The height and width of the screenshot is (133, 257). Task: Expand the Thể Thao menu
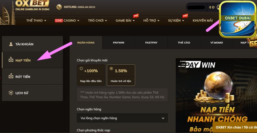36,21
